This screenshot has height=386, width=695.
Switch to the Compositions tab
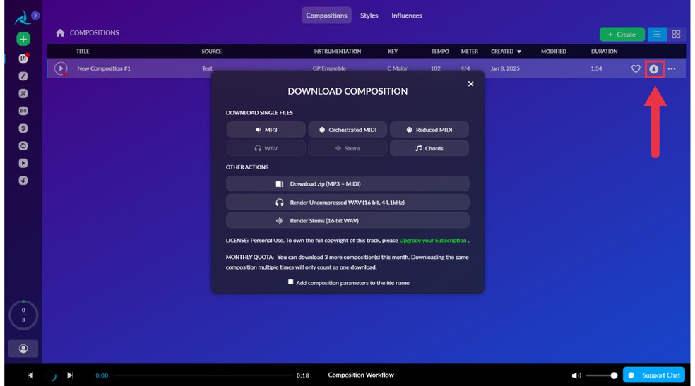coord(326,16)
